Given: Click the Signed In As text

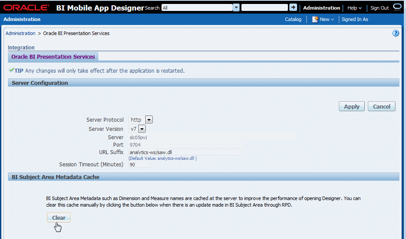Looking at the screenshot, I should [x=355, y=19].
